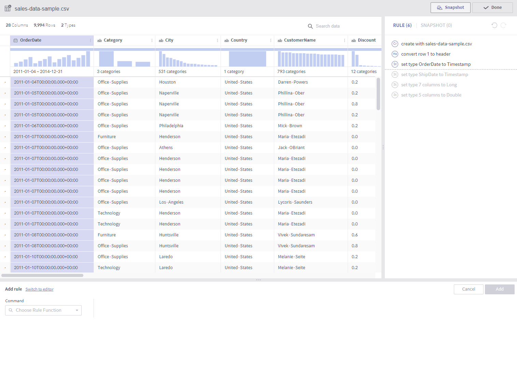Select the rule convert row 1 to header
The height and width of the screenshot is (368, 517).
426,54
